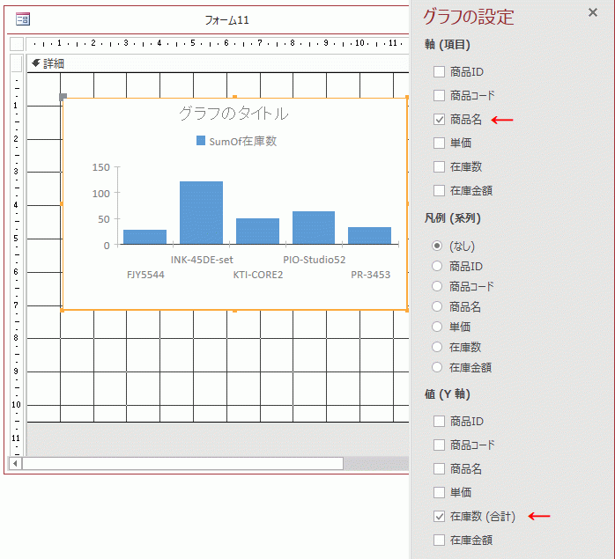Select 商品ID radio under 凡例 (系列)
This screenshot has width=615, height=559.
click(x=437, y=266)
